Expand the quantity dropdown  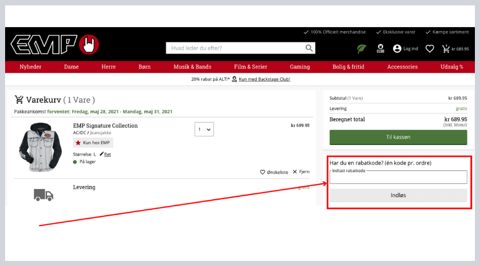tap(204, 130)
